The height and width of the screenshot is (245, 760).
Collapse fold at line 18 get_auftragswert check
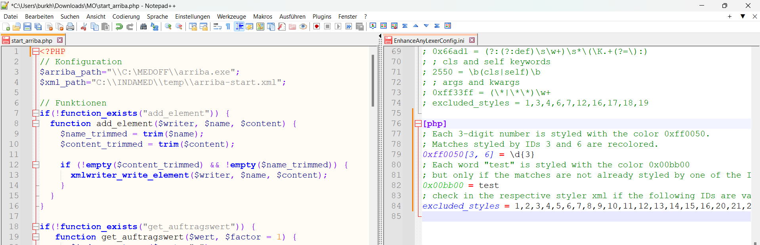(36, 226)
